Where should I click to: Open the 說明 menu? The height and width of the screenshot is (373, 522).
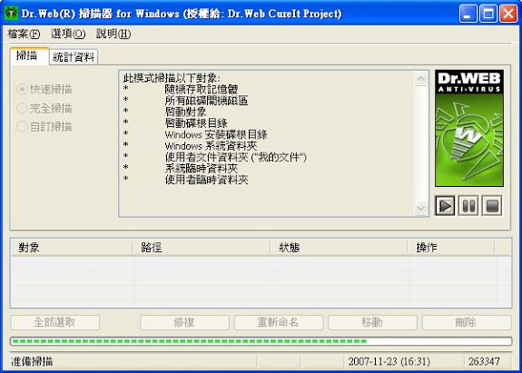tap(113, 34)
